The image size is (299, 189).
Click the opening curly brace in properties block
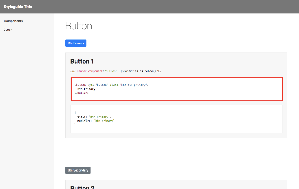click(75, 113)
